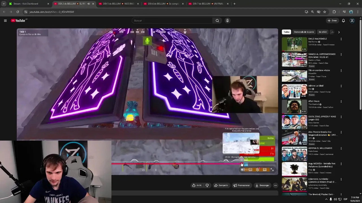This screenshot has height=203, width=362.
Task: Open options for BAILE INoLVIDABLE video
Action: coord(341,39)
